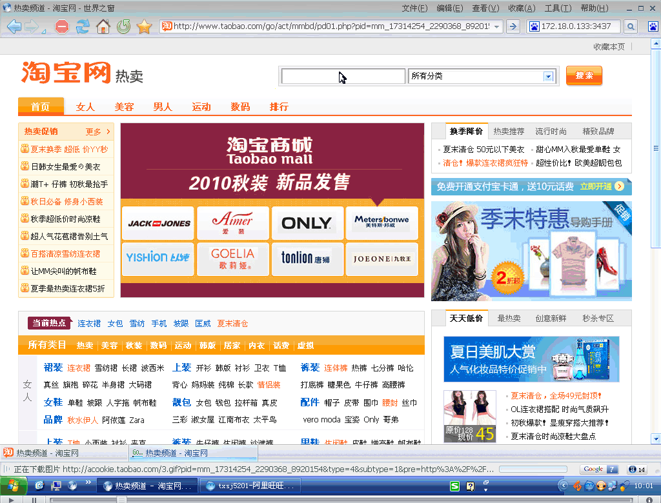Expand quick launch chevron in taskbar
Image resolution: width=661 pixels, height=503 pixels.
point(88,482)
